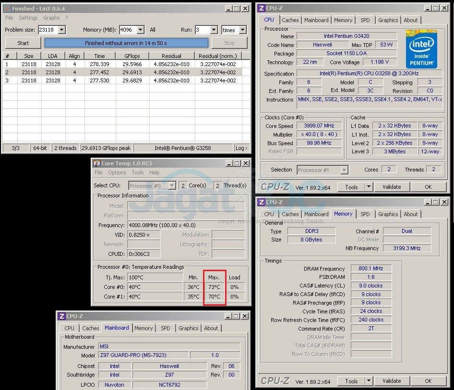454x390 pixels.
Task: Click the Intel Pentium inside logo
Action: click(x=421, y=49)
